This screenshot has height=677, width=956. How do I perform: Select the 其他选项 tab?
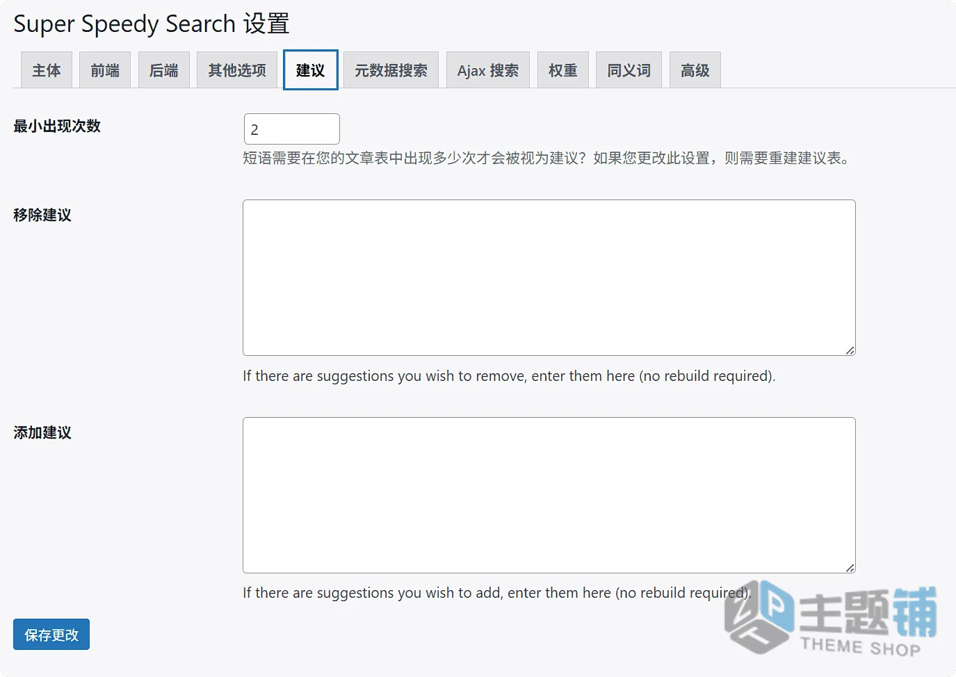pos(237,70)
